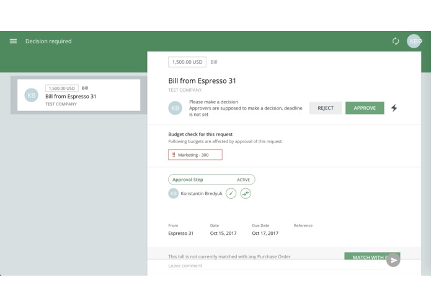Click the 1,500.00 USD amount badge in detail panel
431x306 pixels.
click(187, 62)
